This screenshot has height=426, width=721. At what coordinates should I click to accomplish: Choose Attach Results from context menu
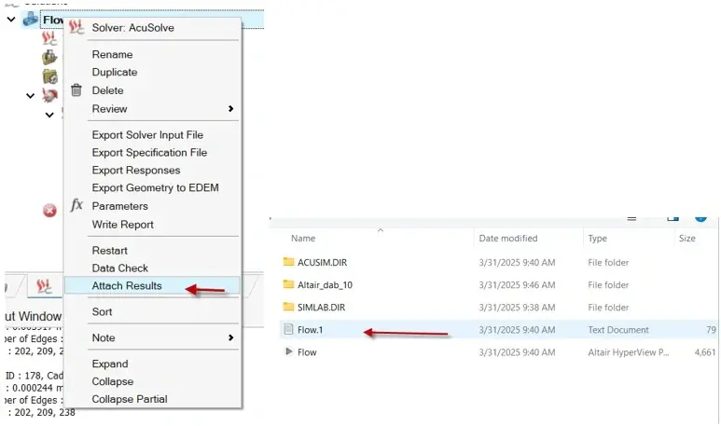tap(127, 285)
